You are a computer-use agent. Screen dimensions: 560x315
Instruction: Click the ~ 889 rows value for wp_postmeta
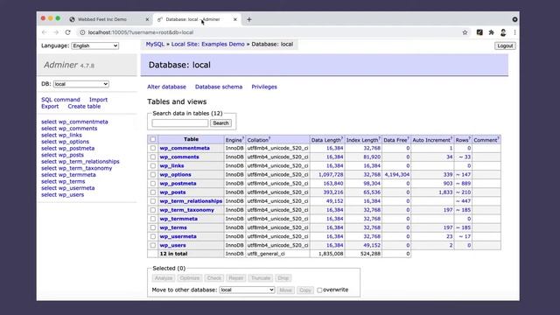click(x=463, y=183)
